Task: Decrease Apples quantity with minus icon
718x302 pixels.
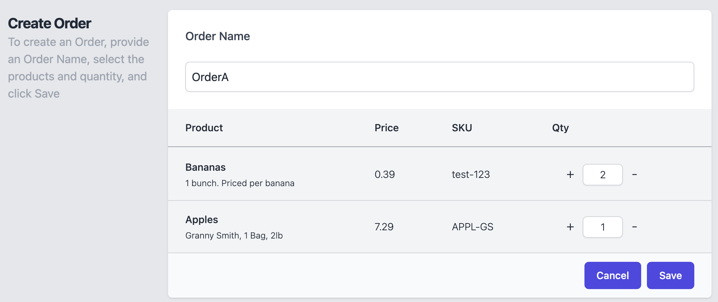Action: pyautogui.click(x=634, y=227)
